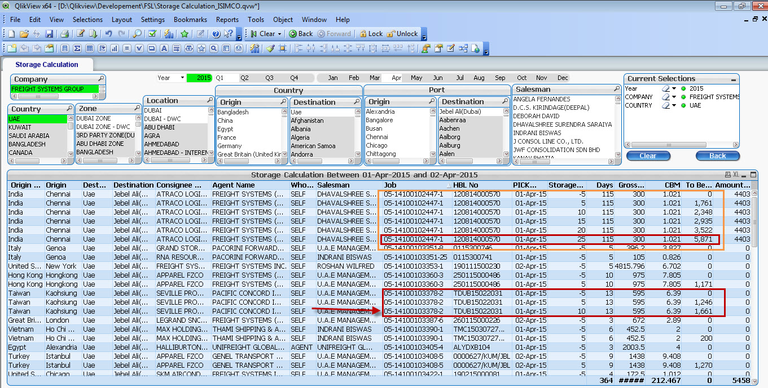Click the Undo arrow icon
This screenshot has width=768, height=388.
[109, 34]
